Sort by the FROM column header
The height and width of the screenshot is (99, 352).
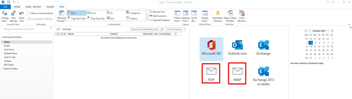(x=88, y=34)
